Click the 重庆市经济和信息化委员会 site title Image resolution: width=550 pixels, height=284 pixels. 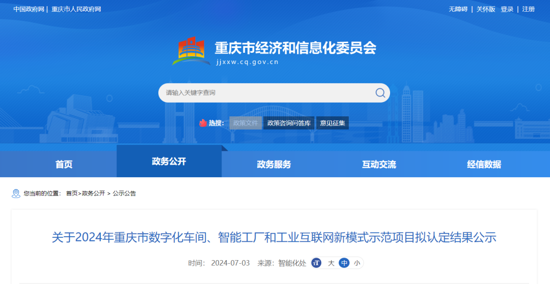[x=295, y=48]
